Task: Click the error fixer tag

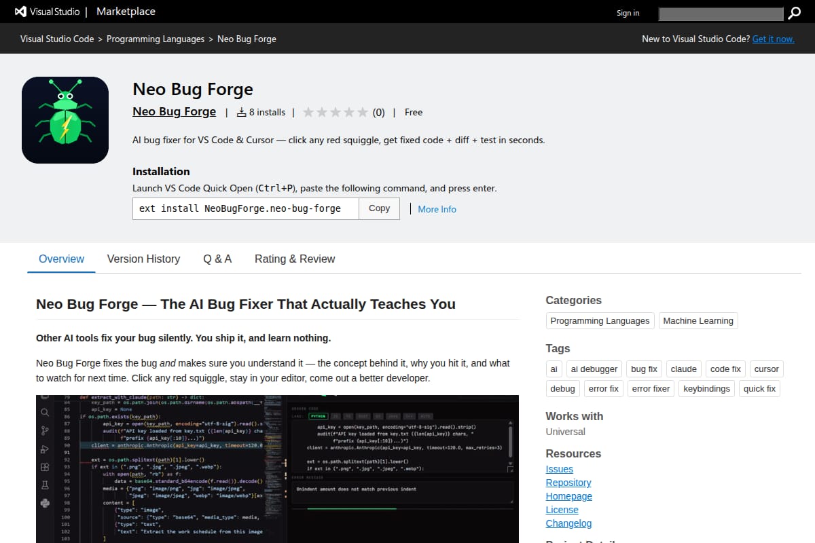Action: point(651,388)
